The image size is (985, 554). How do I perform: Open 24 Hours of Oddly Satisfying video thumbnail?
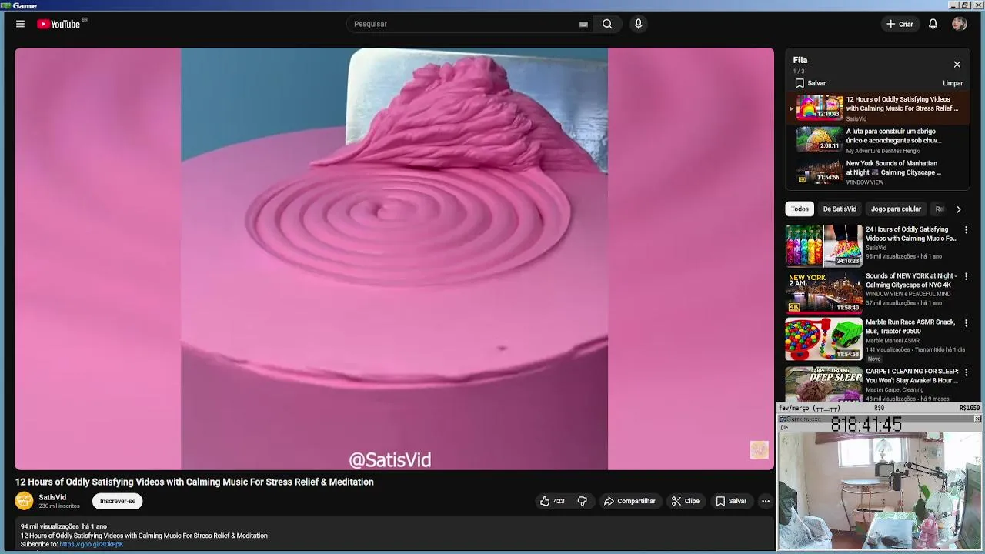click(x=823, y=245)
